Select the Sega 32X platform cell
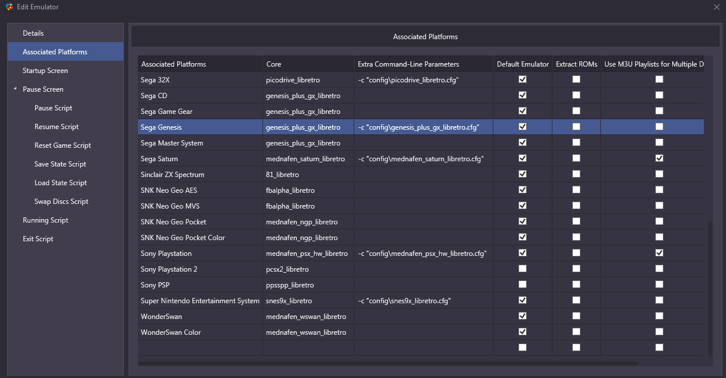This screenshot has width=726, height=378. (200, 79)
